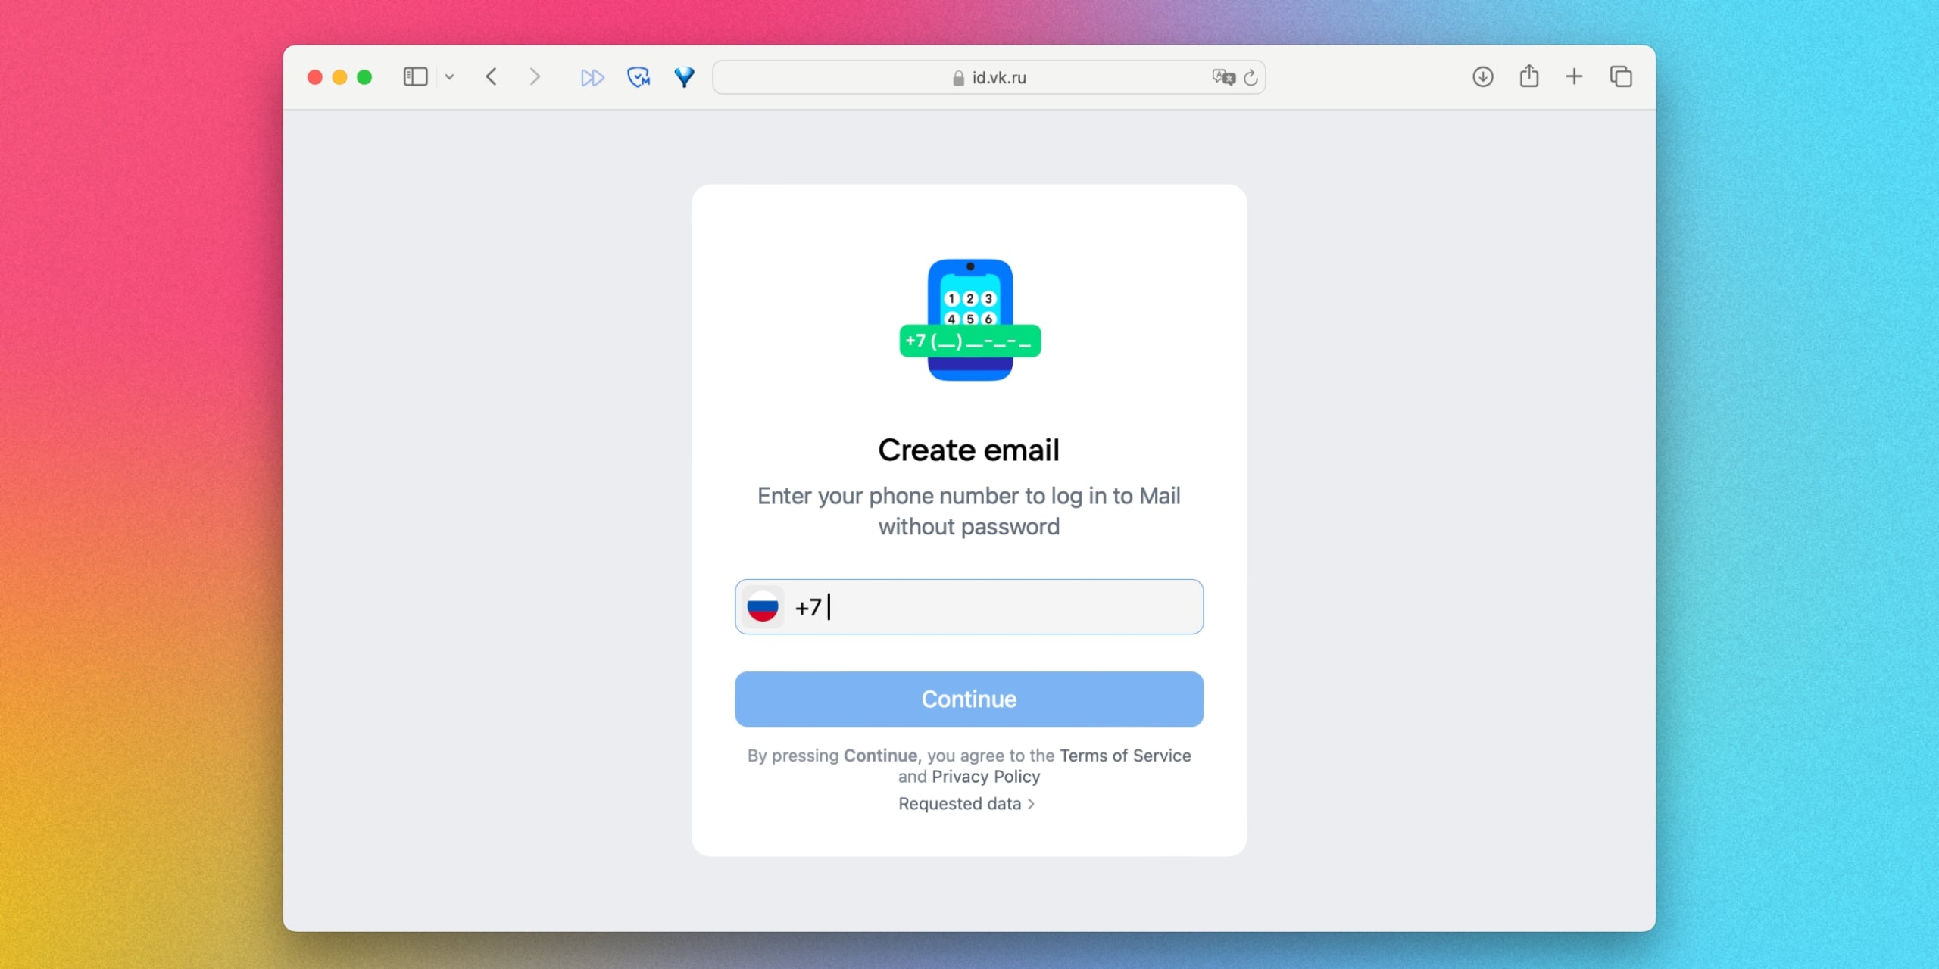Click the double-arrow skip extension icon
The image size is (1939, 969).
(592, 77)
